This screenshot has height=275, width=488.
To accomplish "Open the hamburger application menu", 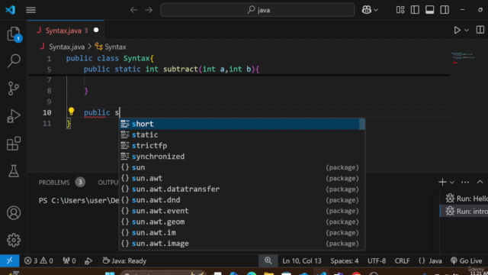I will [30, 10].
